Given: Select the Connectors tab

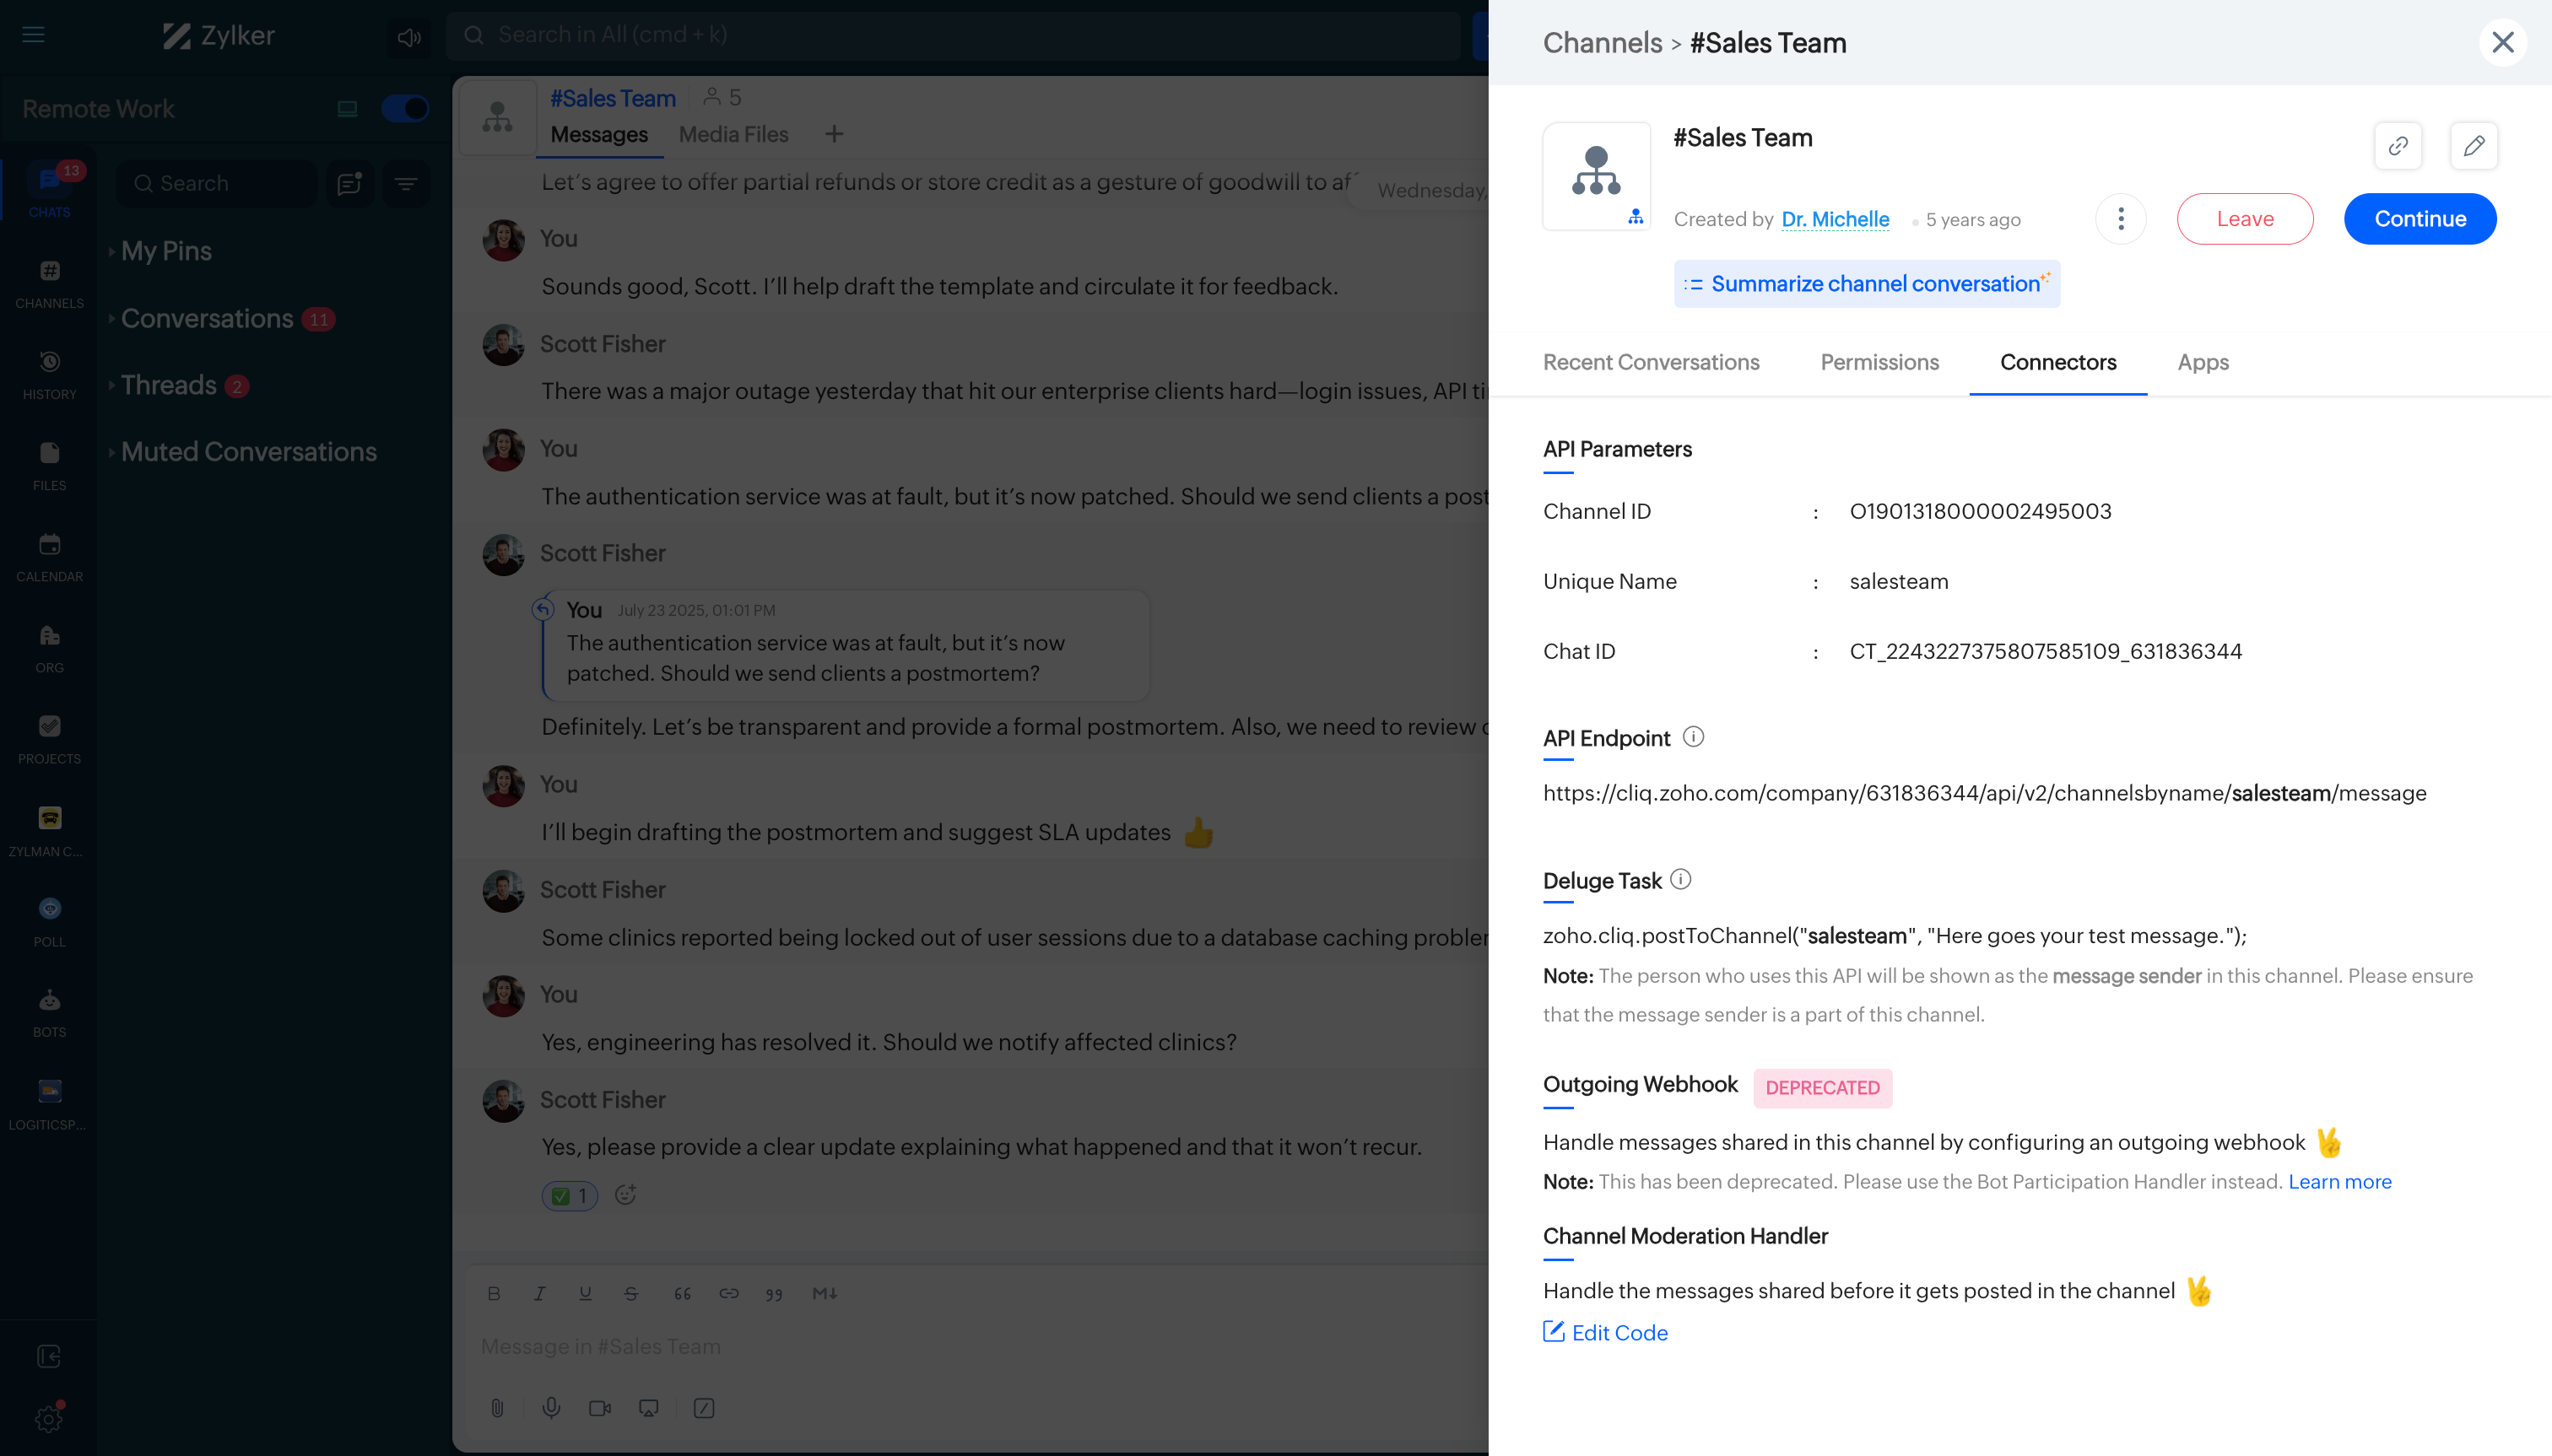Looking at the screenshot, I should pyautogui.click(x=2057, y=362).
